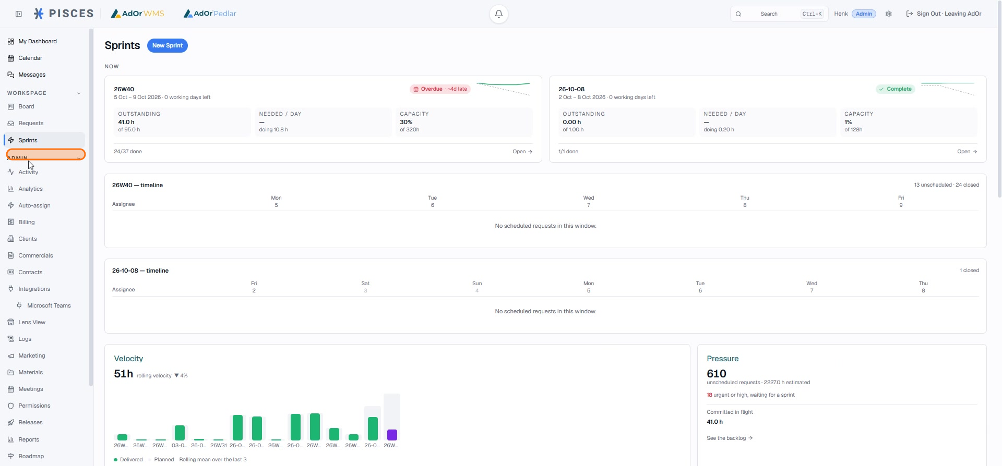
Task: Click the Lens View icon
Action: click(x=11, y=323)
